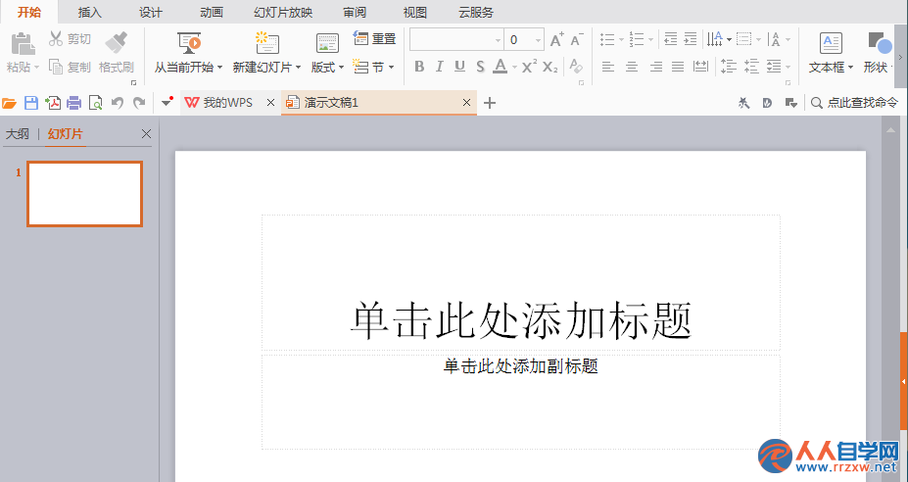Open the 云服务 ribbon tab
This screenshot has height=482, width=908.
(x=476, y=12)
